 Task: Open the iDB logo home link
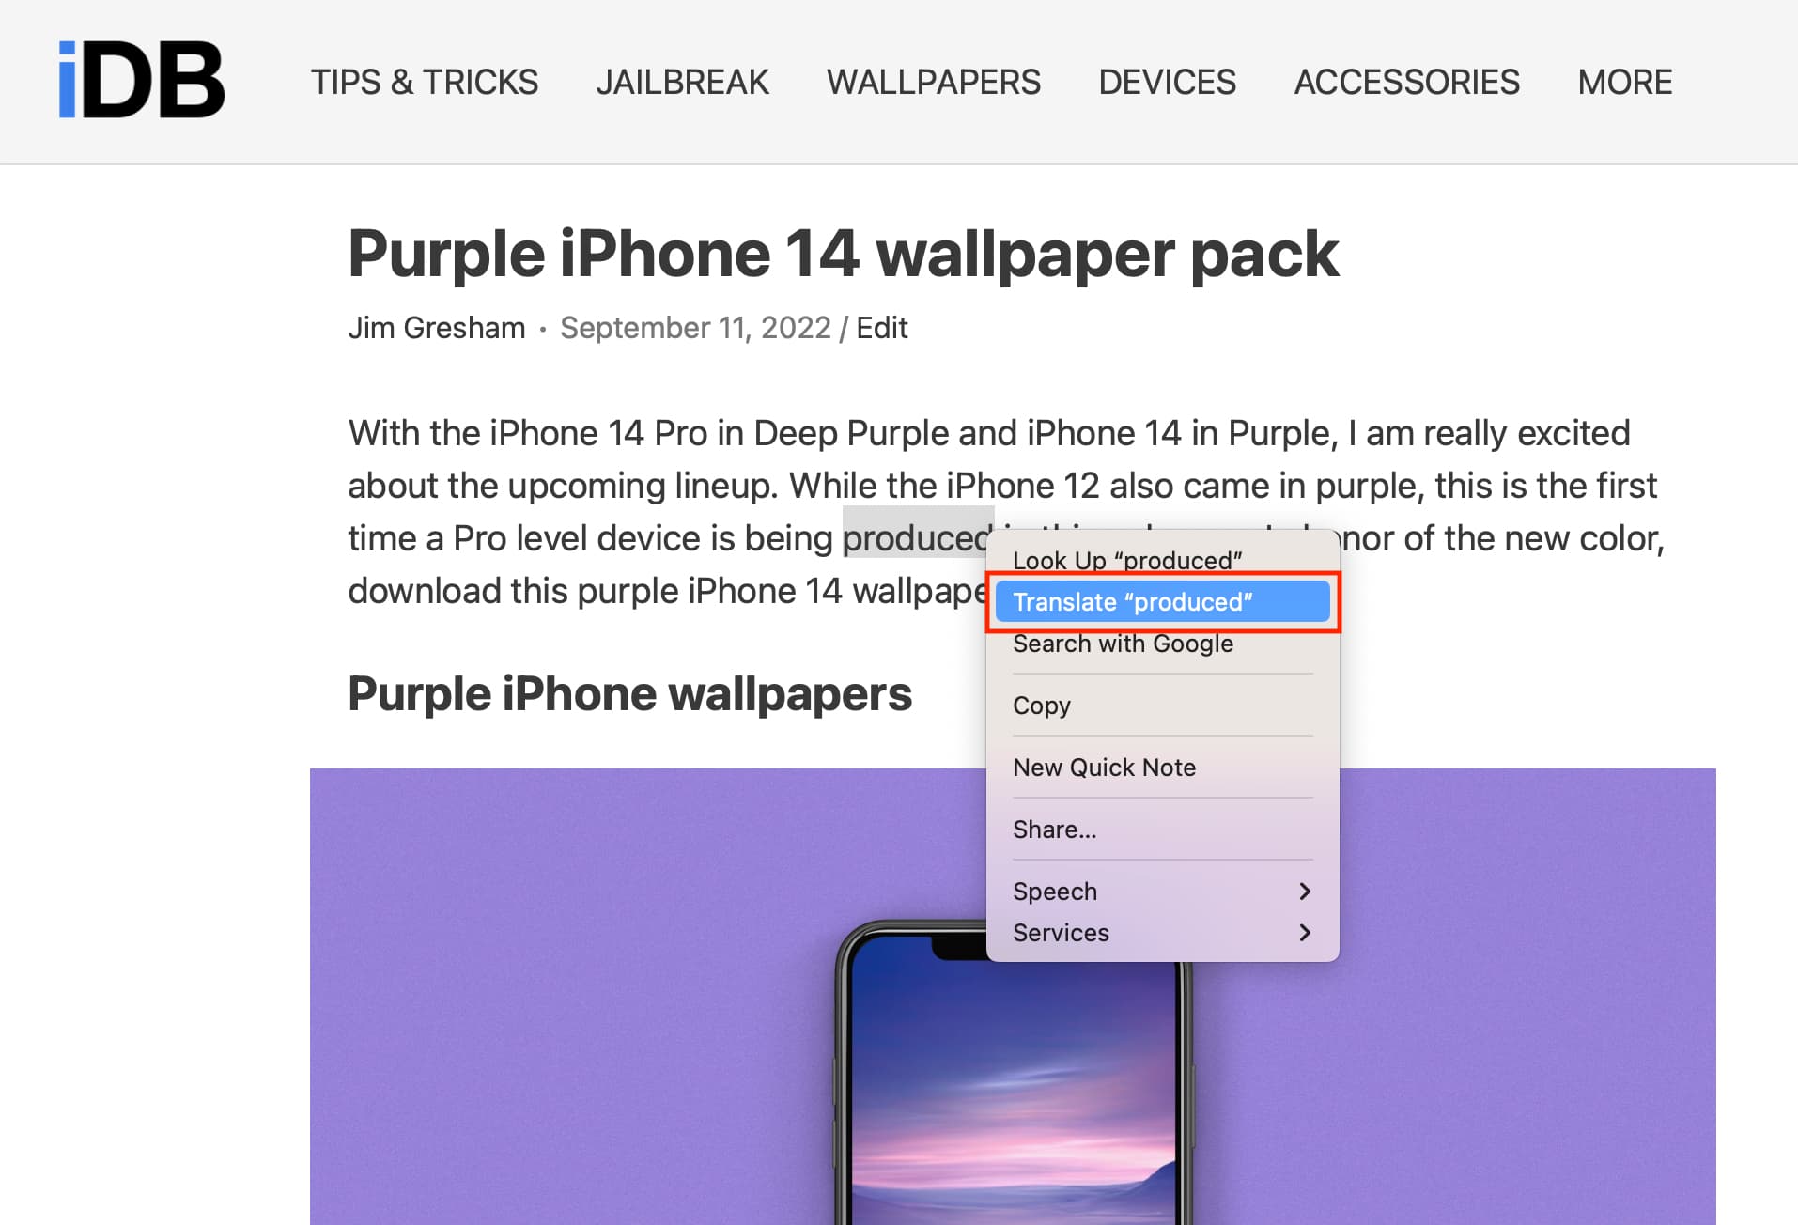(x=141, y=81)
